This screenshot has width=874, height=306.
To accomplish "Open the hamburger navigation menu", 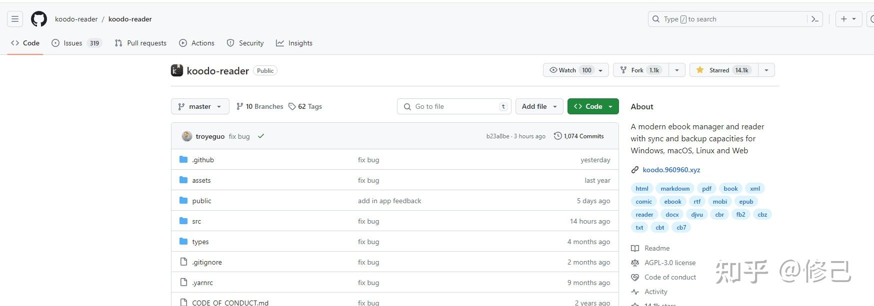I will click(15, 19).
